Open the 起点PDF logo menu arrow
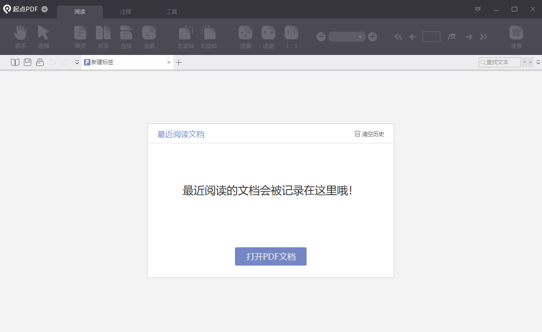Screen dimensions: 542x332 [x=45, y=9]
